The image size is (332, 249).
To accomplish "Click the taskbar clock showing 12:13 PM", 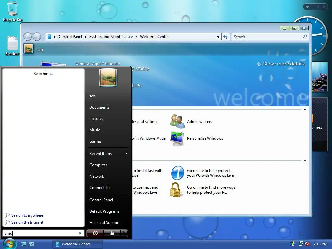I will 319,244.
